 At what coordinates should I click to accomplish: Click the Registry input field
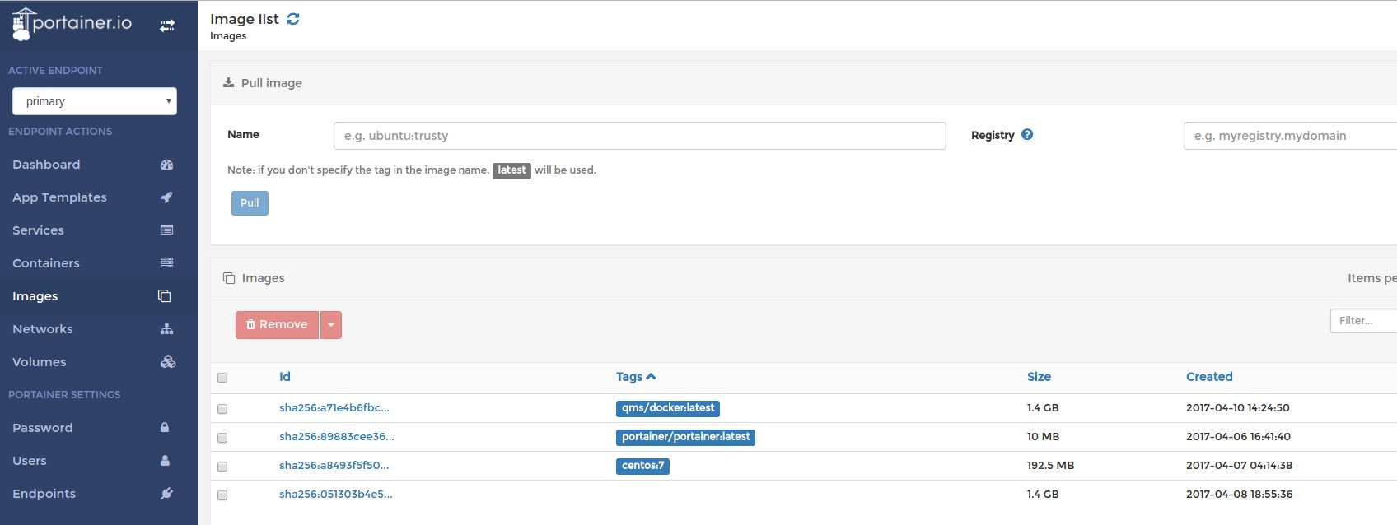point(1290,136)
